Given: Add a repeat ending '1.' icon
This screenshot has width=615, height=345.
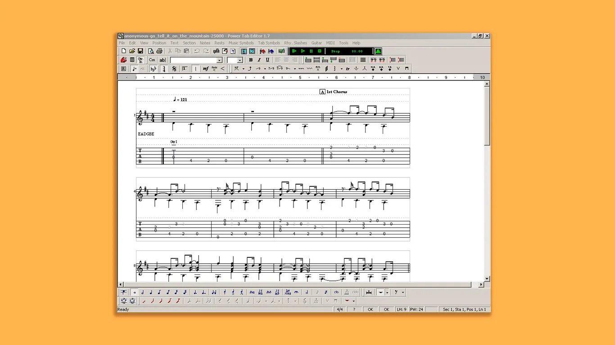Looking at the screenshot, I should click(x=185, y=69).
